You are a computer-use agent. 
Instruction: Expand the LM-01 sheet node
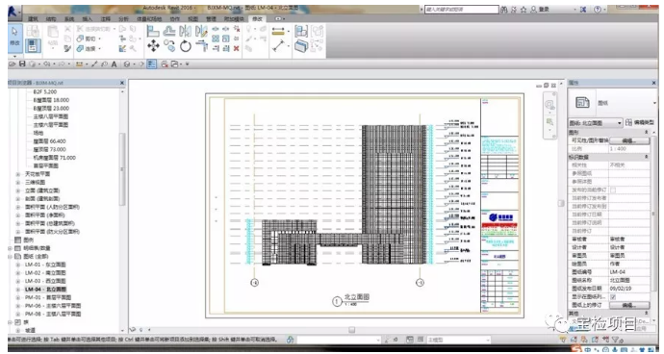[17, 265]
